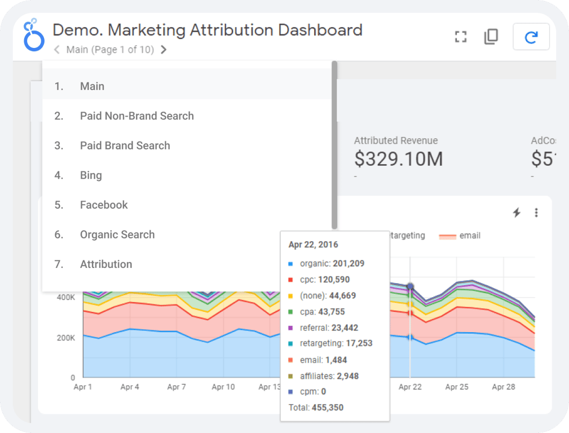Viewport: 569px width, 433px height.
Task: Click the cpa: 43,755 tooltip row
Action: (316, 312)
